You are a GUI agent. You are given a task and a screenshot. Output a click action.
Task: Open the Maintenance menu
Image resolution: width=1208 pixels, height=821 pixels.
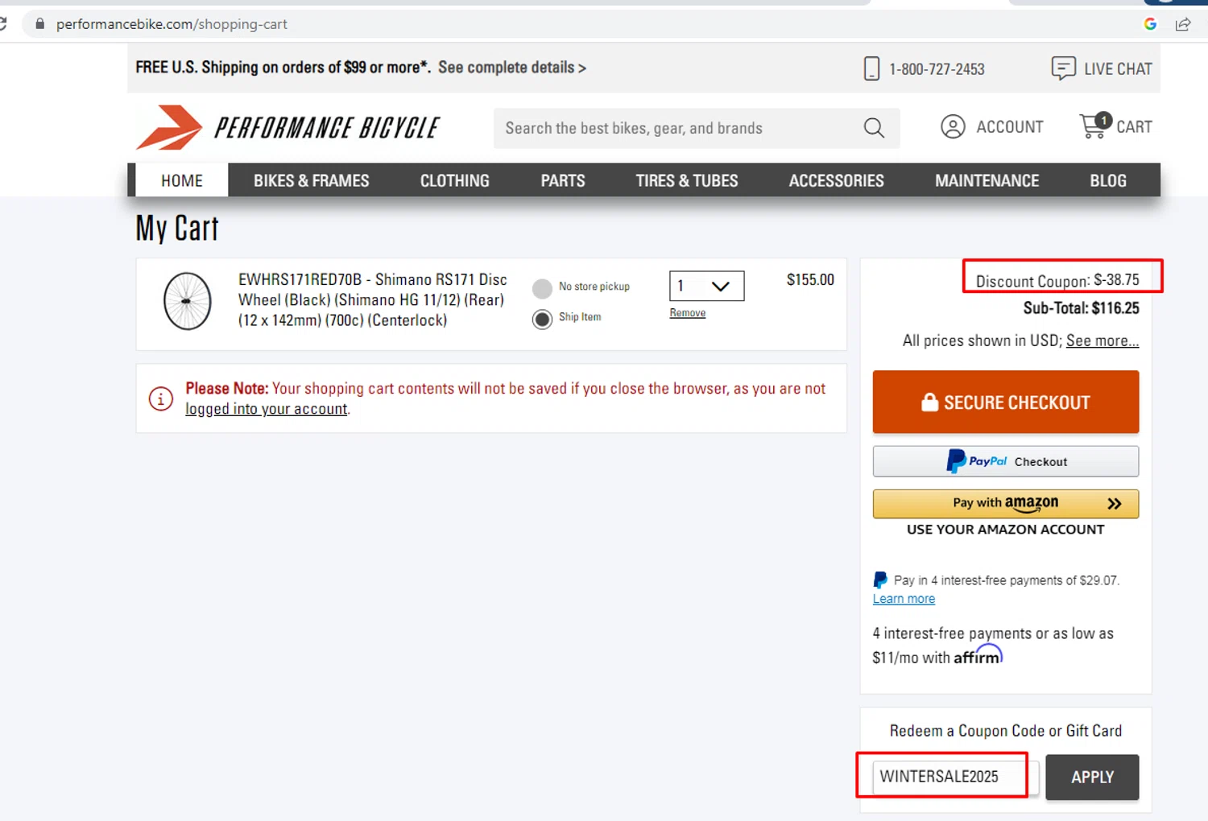point(987,180)
